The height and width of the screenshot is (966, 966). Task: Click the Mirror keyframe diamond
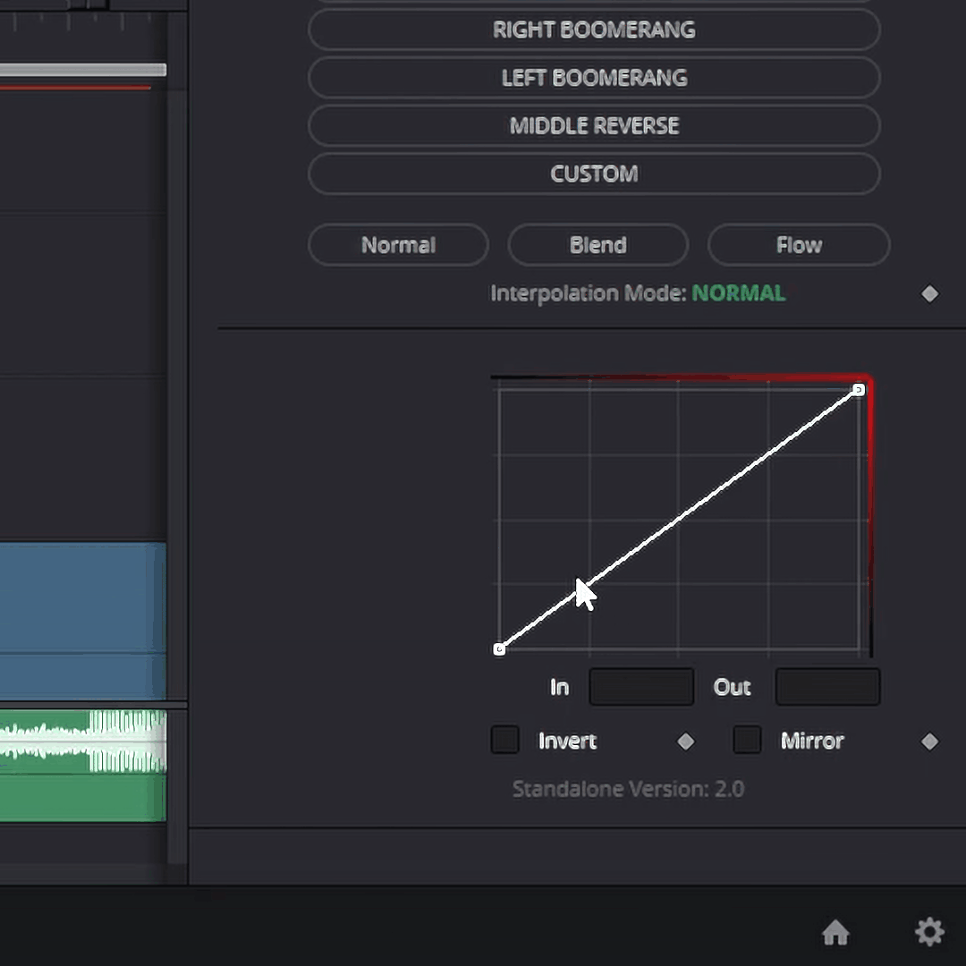click(930, 741)
